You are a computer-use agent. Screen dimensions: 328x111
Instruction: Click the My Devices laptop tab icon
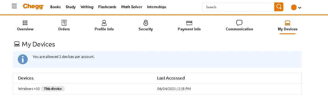287,23
